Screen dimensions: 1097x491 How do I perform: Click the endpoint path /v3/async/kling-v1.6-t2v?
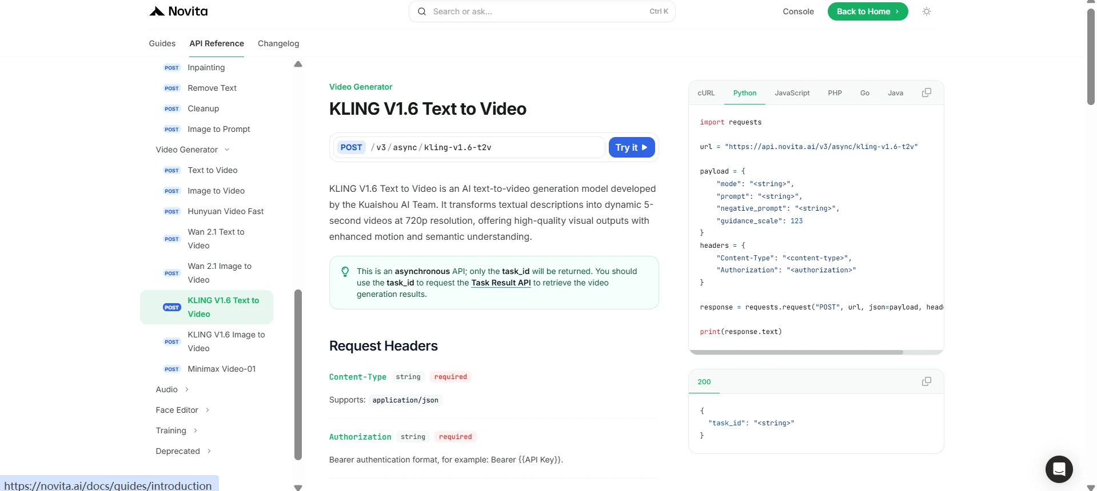click(431, 147)
